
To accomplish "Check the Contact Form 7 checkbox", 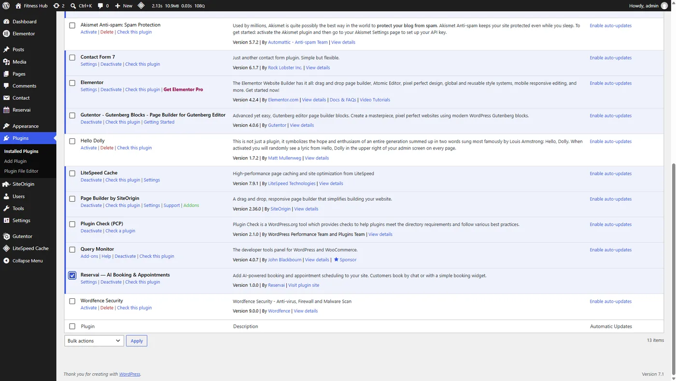I will click(x=72, y=58).
